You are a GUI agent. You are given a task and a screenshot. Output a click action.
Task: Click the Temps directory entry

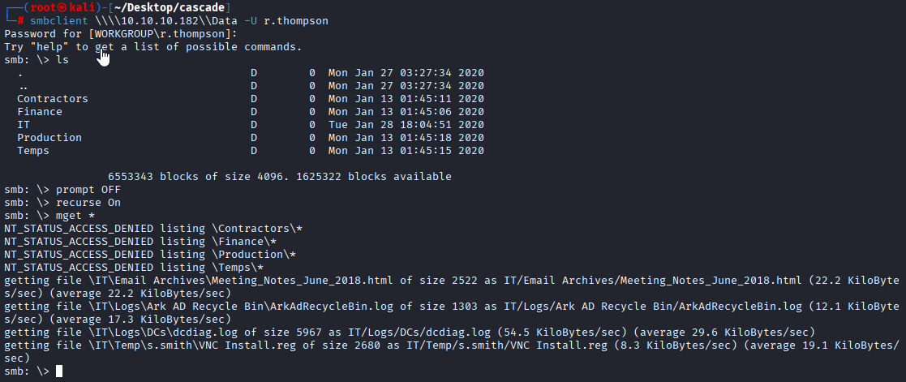(33, 151)
